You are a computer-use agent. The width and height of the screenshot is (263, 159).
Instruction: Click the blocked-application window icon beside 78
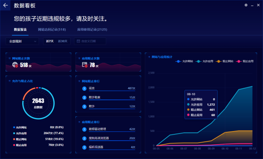tap(85, 65)
